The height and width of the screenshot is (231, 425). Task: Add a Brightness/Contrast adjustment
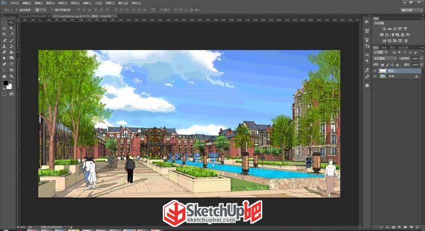384,29
